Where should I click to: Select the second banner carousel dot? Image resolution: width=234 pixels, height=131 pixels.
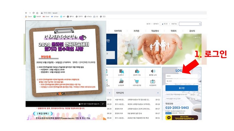click(196, 38)
